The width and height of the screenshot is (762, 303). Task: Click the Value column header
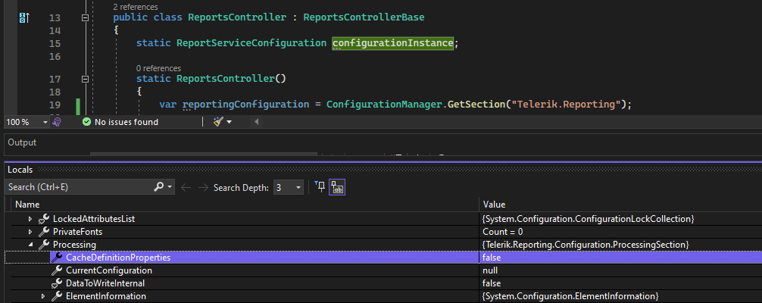[494, 205]
